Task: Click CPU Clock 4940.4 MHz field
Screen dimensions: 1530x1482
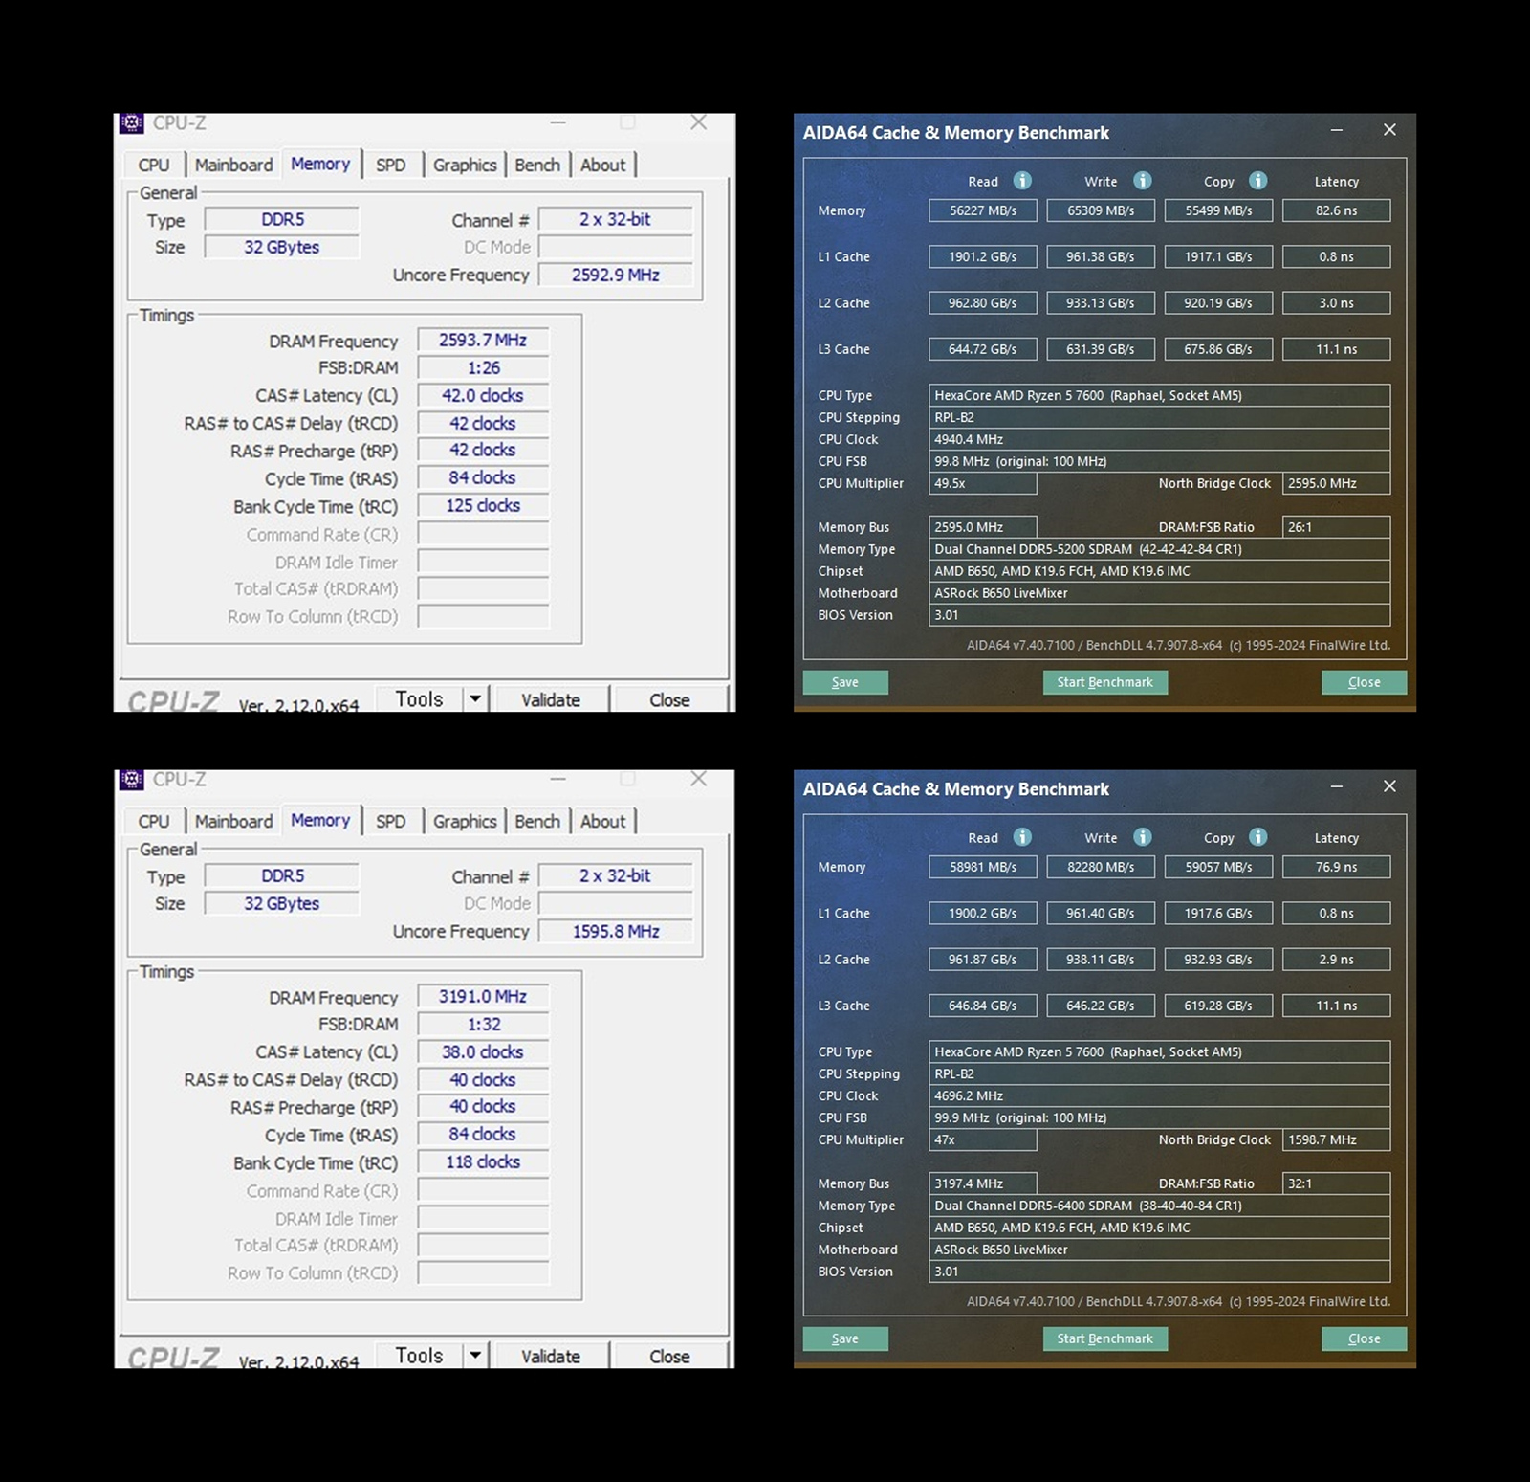Action: pos(1160,439)
